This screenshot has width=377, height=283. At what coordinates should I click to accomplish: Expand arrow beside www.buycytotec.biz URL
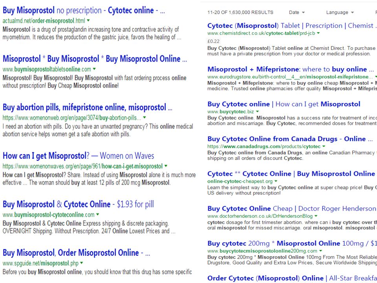(x=258, y=112)
